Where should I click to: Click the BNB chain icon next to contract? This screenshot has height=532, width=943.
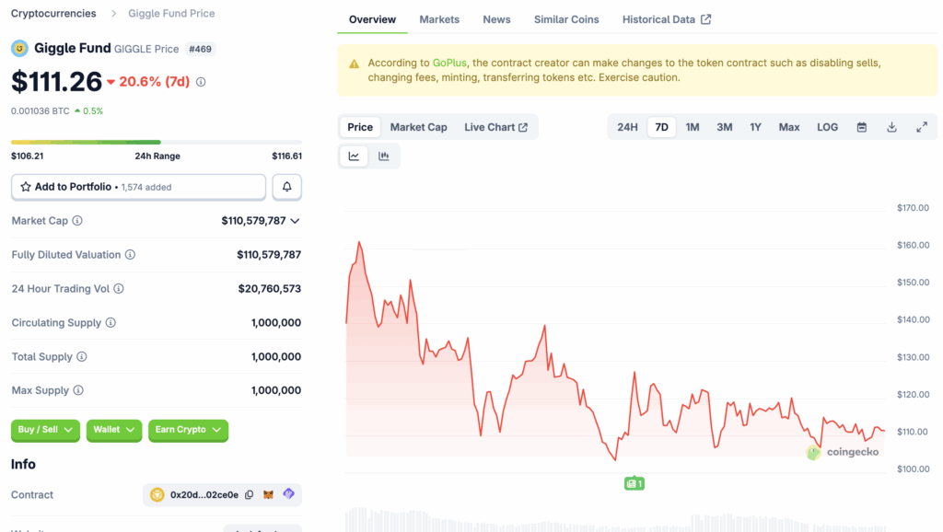click(x=157, y=495)
